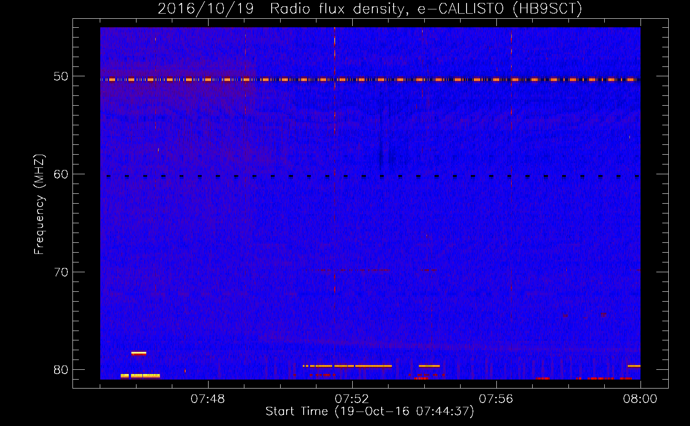
Task: Click the 'Frequency (MHZ)' axis label
Action: click(39, 204)
